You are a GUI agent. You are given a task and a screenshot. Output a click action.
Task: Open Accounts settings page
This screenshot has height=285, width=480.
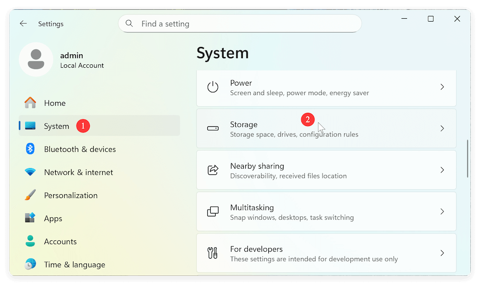tap(60, 241)
